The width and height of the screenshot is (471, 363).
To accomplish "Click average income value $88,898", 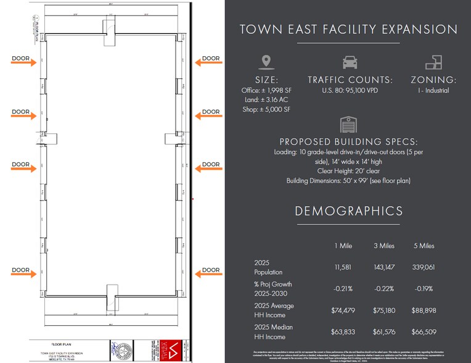I will click(x=424, y=311).
